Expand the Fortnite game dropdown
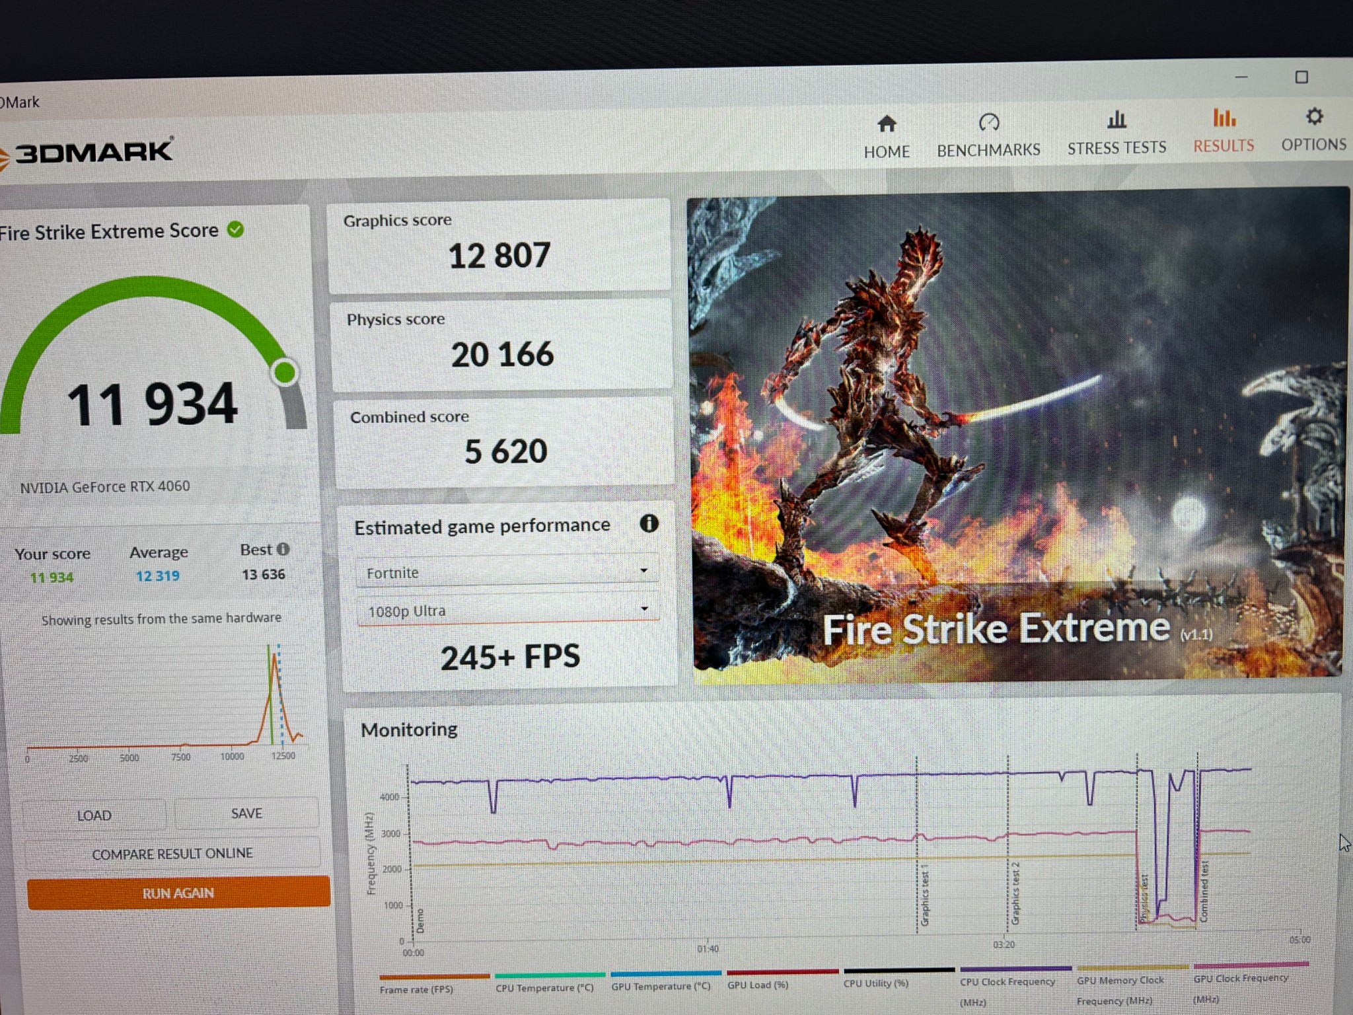Screen dimensions: 1353x1015 click(507, 572)
